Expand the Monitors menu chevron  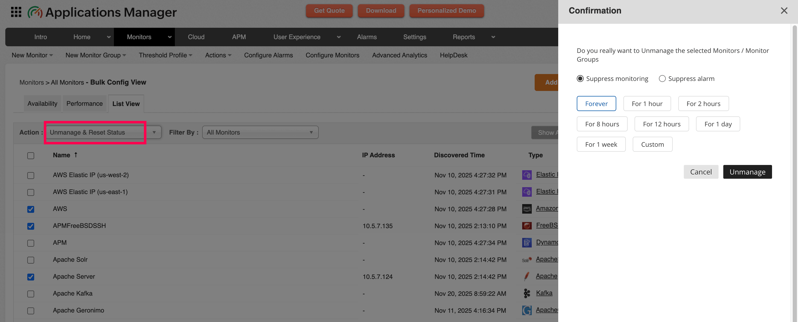(170, 37)
